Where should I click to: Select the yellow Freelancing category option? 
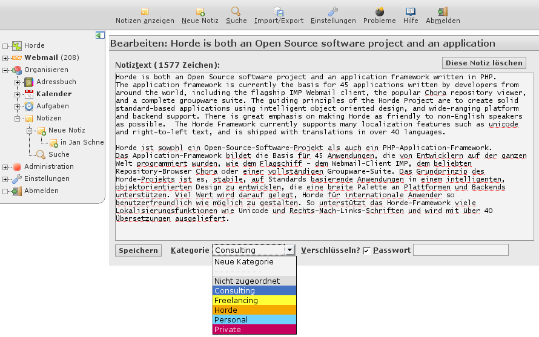(254, 300)
